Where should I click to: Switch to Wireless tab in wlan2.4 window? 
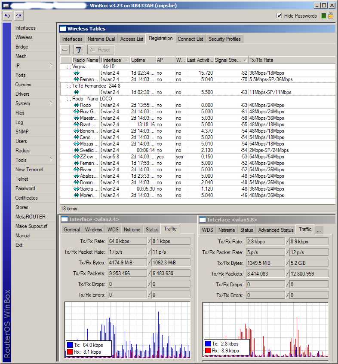click(x=93, y=230)
